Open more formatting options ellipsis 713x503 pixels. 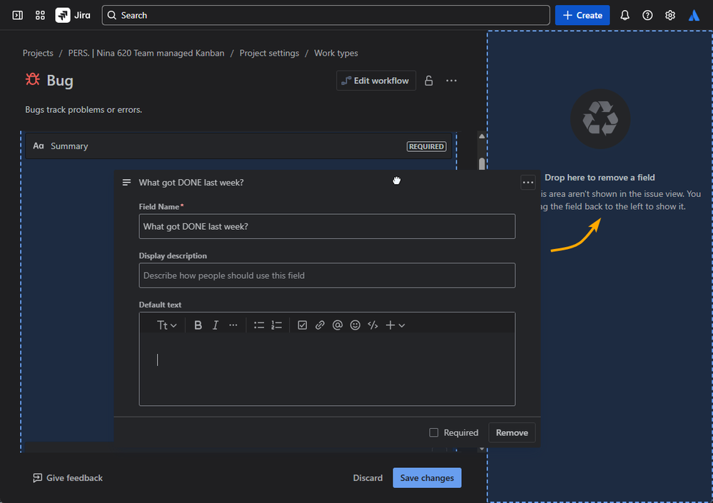pos(233,325)
